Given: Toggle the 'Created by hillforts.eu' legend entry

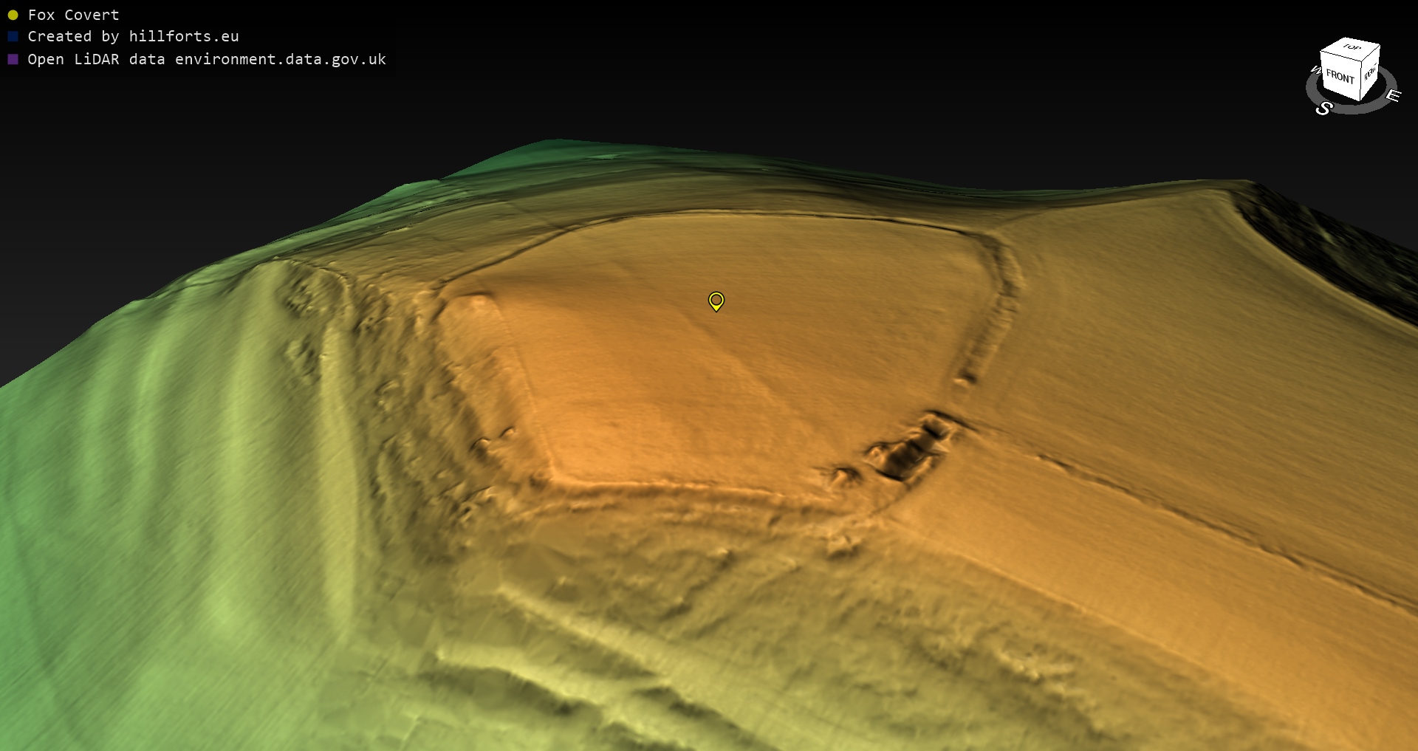Looking at the screenshot, I should click(133, 36).
